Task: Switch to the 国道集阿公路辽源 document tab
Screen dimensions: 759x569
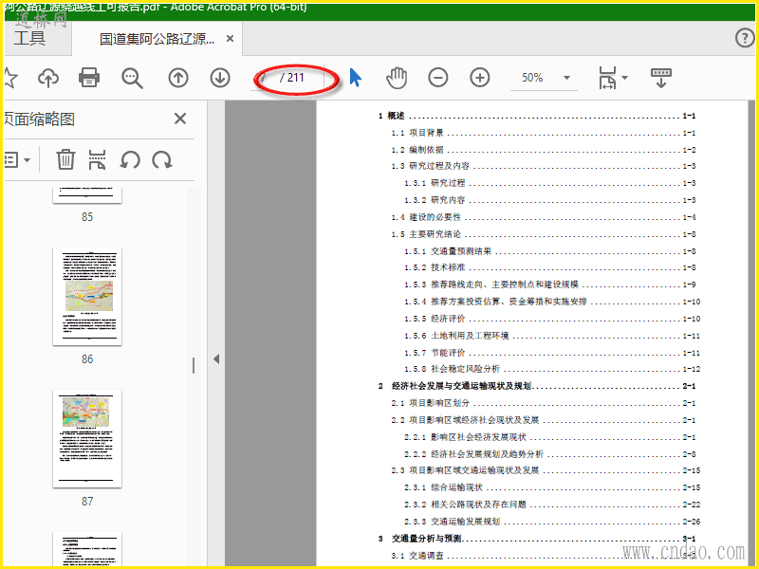Action: [157, 39]
